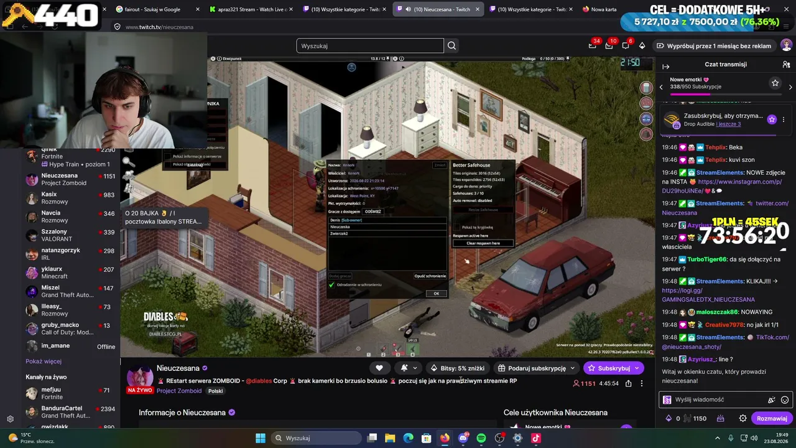Screen dimensions: 796x448
Task: Open the three-dot menu on drop banner
Action: pos(784,119)
